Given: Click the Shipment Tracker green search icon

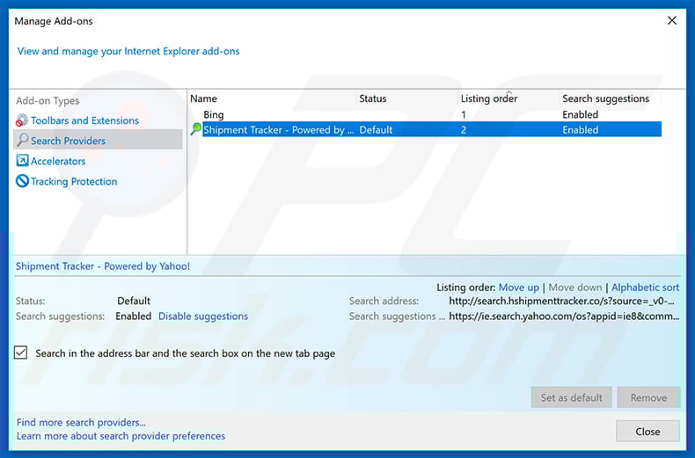Looking at the screenshot, I should pos(196,130).
